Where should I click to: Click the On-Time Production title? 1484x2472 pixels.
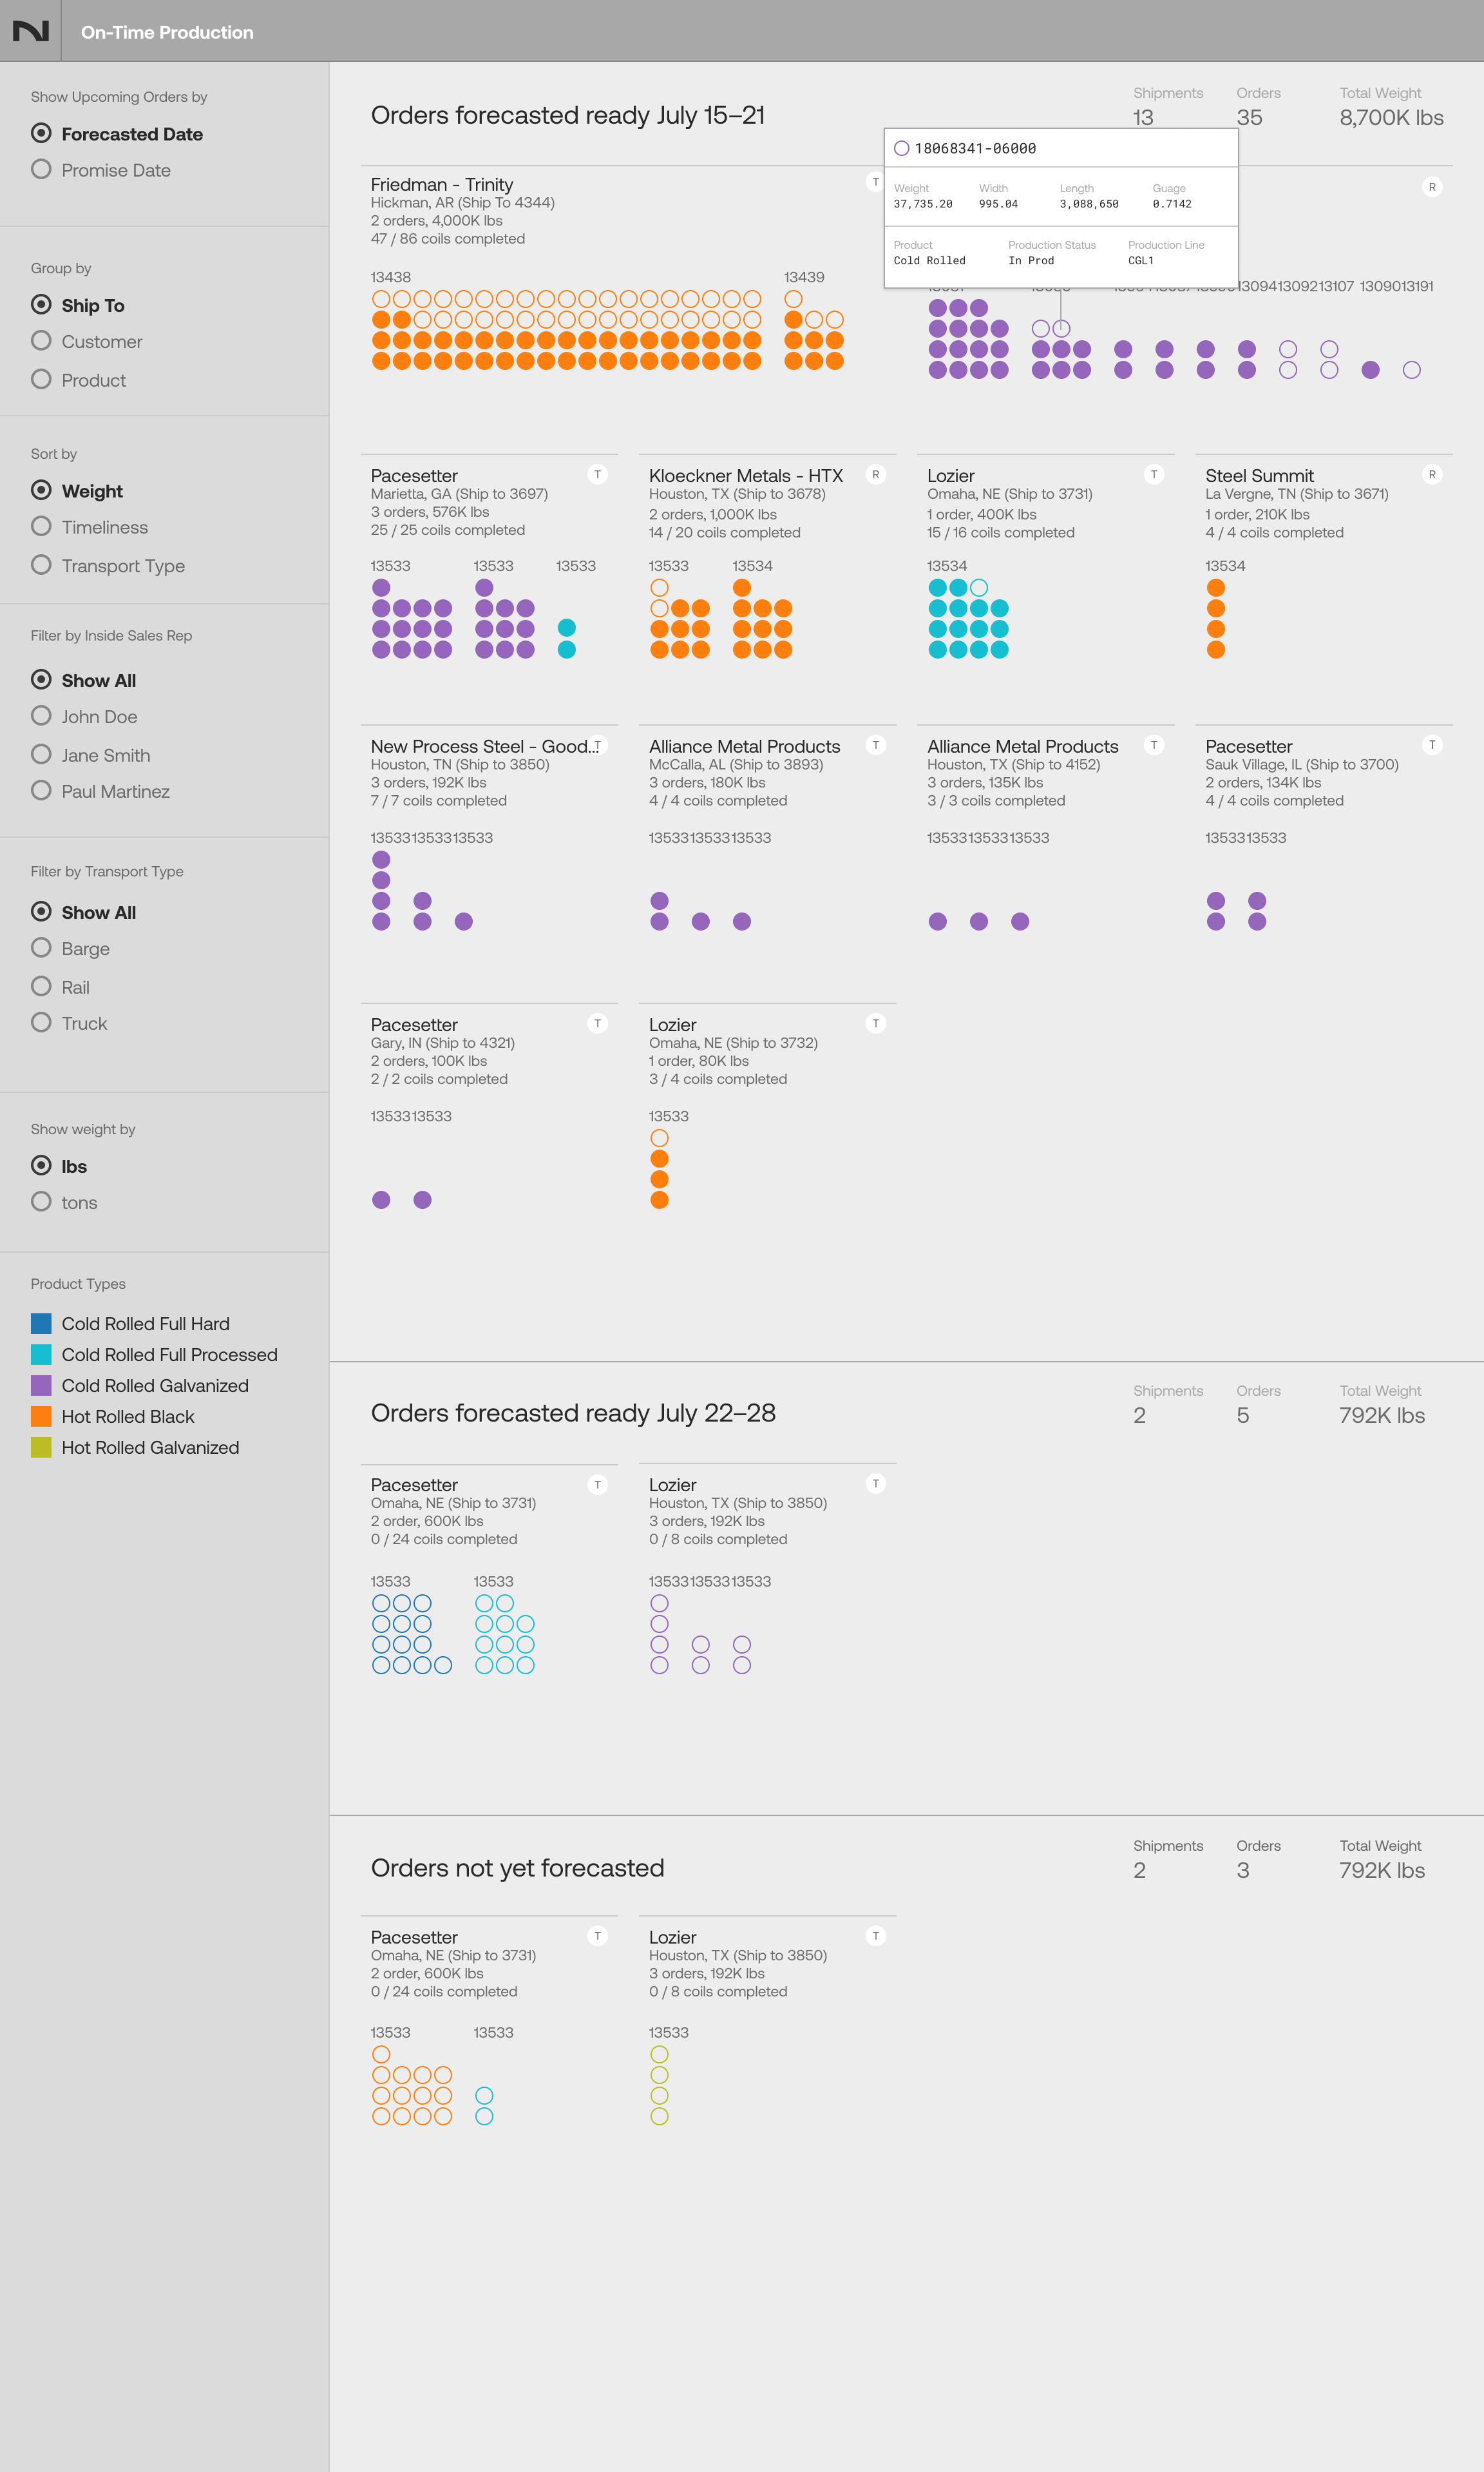click(167, 32)
